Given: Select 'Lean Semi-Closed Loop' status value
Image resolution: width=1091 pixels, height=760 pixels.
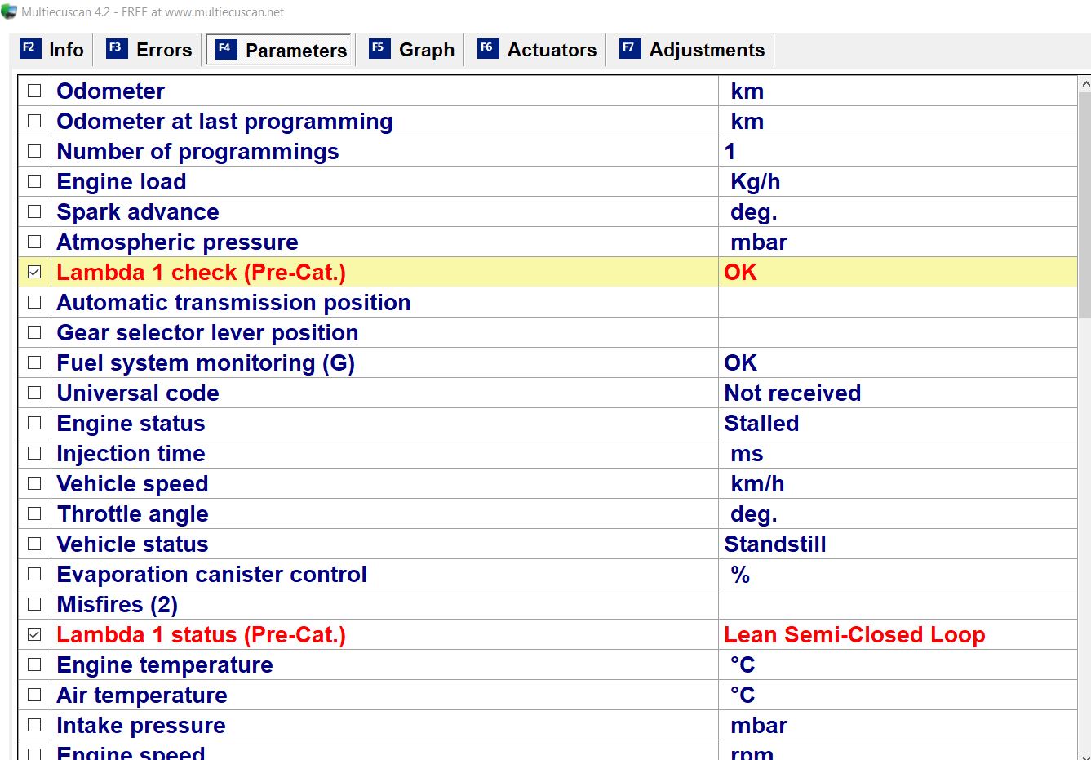Looking at the screenshot, I should 854,635.
